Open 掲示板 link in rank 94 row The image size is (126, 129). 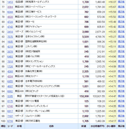point(121,91)
